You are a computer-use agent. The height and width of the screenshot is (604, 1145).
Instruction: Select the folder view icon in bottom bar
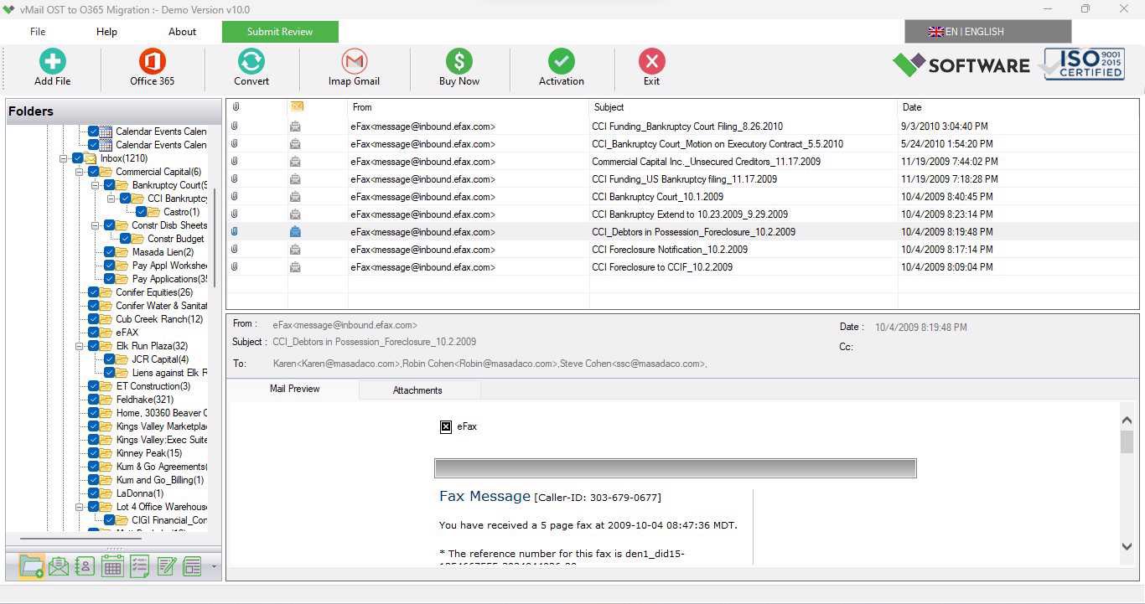pos(31,566)
